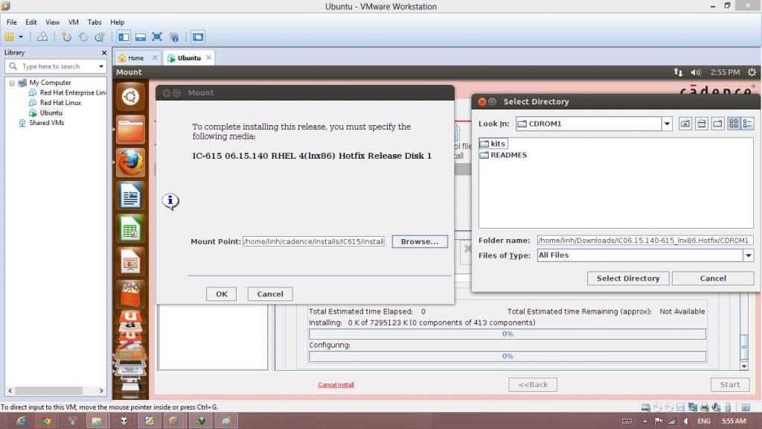
Task: Enter full screen mode icon
Action: click(x=157, y=37)
